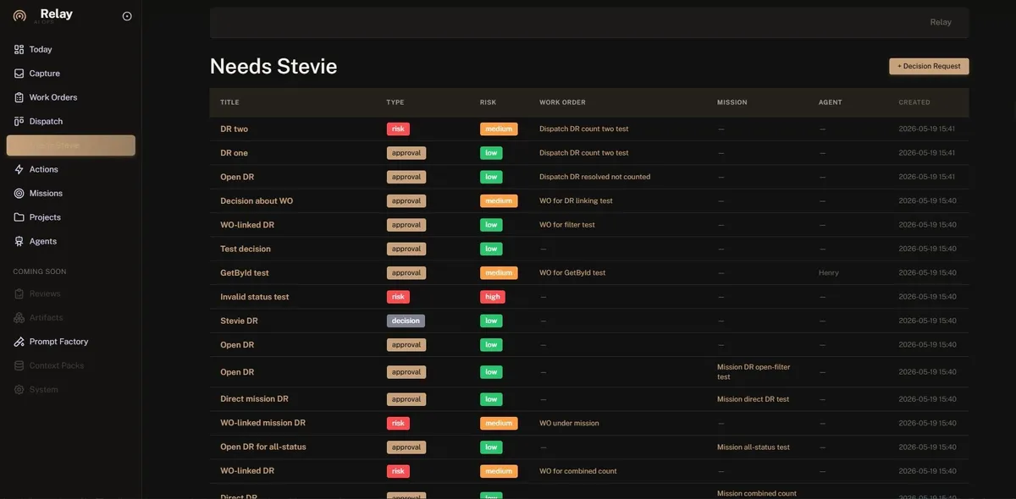The image size is (1016, 499).
Task: Click work order 'Dispatch DR resolved not counted'
Action: coord(595,177)
